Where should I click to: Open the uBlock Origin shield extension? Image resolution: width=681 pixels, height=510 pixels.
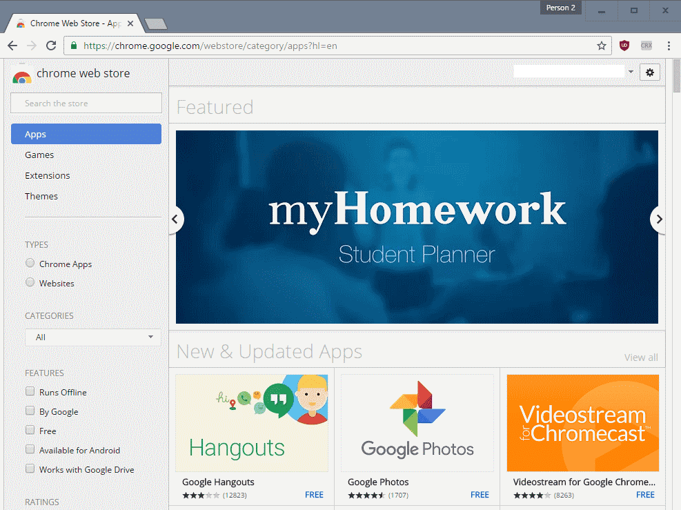pyautogui.click(x=624, y=45)
